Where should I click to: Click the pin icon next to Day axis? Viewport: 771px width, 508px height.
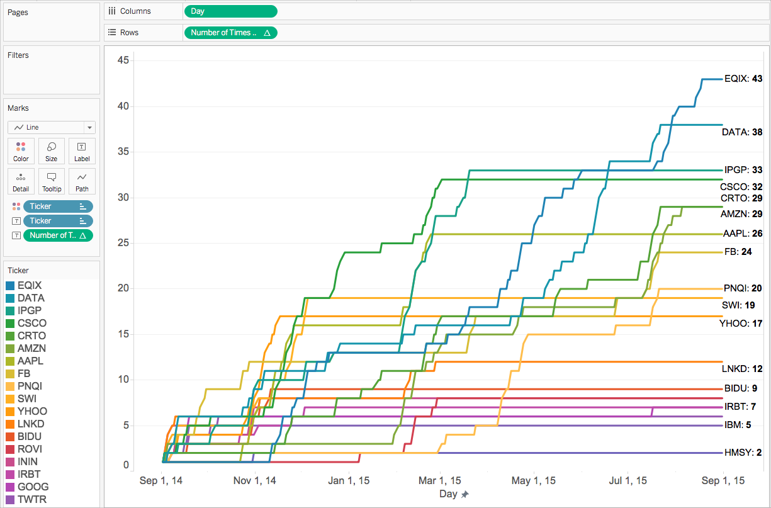pos(464,495)
